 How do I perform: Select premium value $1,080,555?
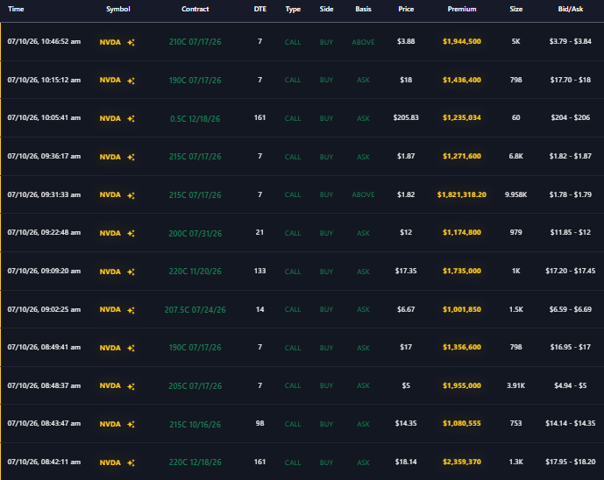click(x=462, y=423)
